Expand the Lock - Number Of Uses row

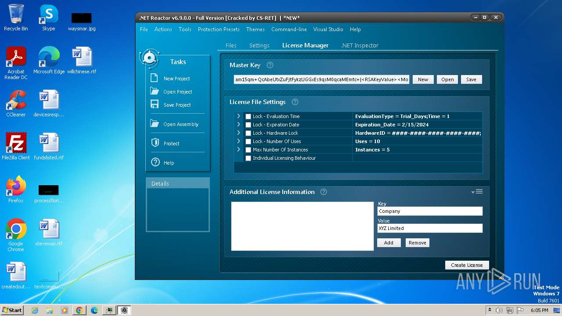coord(238,141)
